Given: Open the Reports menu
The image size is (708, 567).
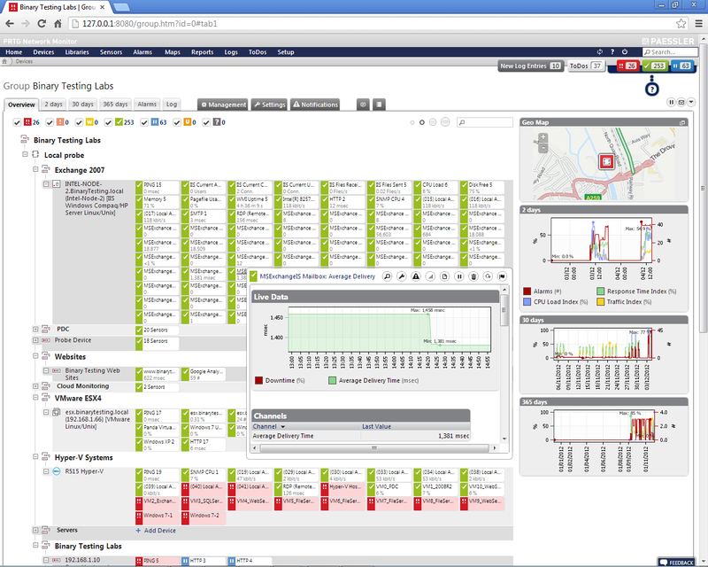Looking at the screenshot, I should click(203, 52).
